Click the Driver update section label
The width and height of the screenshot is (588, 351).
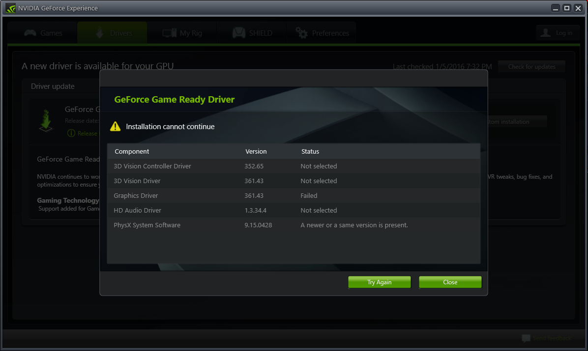53,86
